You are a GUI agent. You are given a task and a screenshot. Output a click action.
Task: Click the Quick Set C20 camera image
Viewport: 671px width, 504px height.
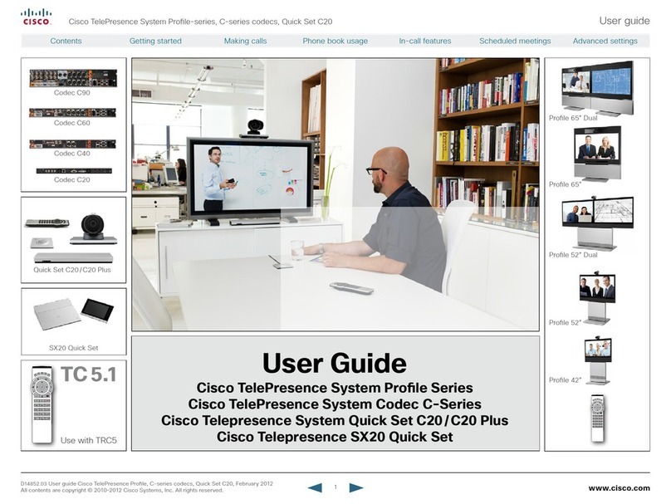tap(93, 229)
